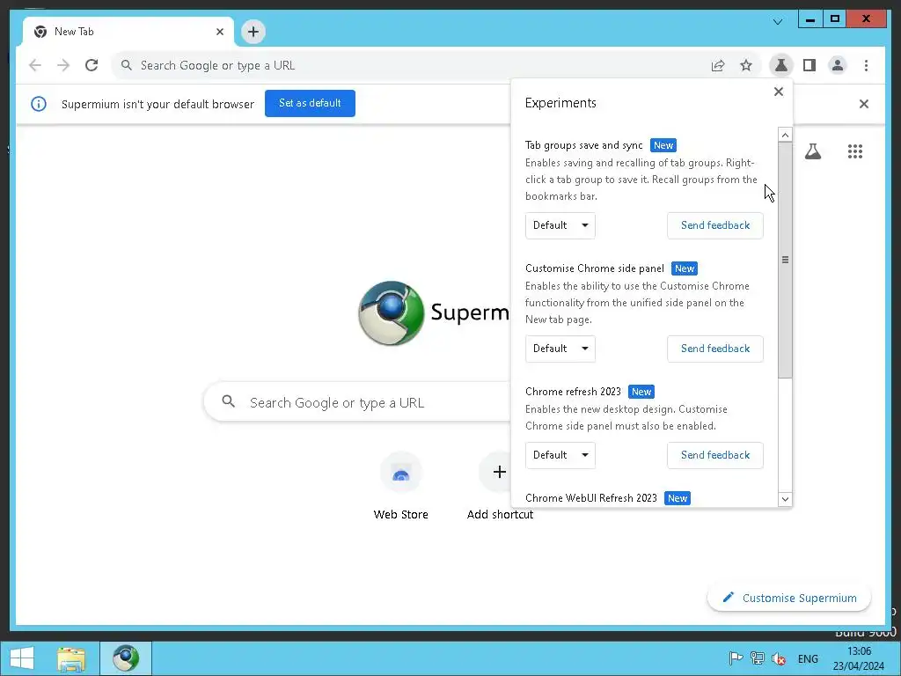This screenshot has height=676, width=901.
Task: Click the muted speaker tray icon
Action: 779,658
